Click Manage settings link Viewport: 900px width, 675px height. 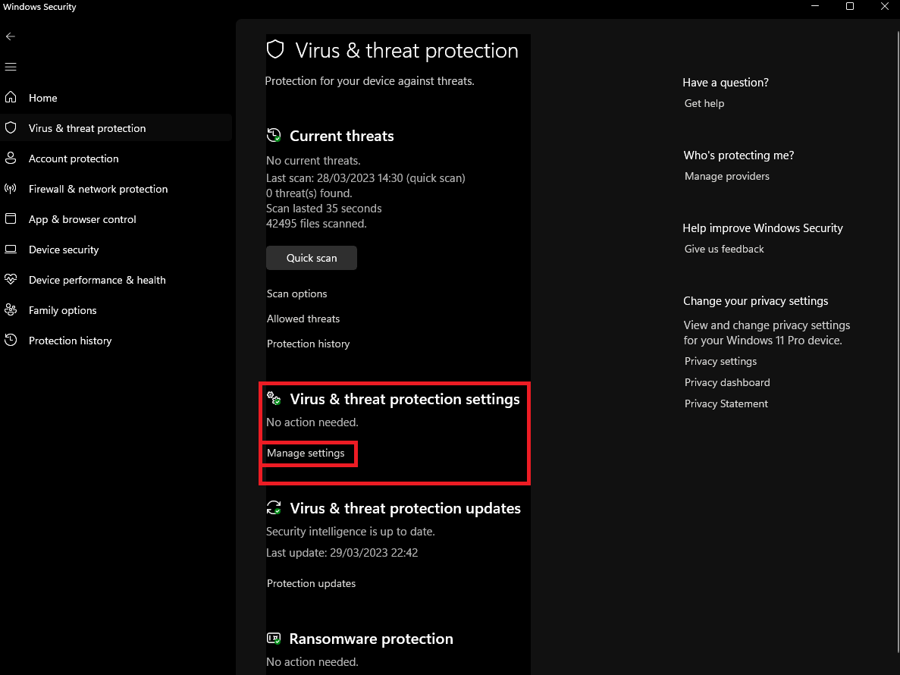(x=306, y=453)
